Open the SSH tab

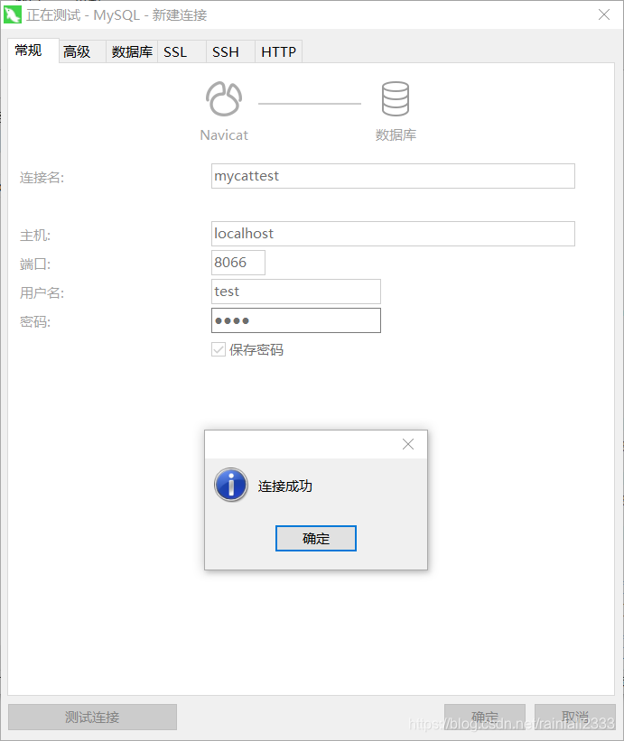(230, 51)
